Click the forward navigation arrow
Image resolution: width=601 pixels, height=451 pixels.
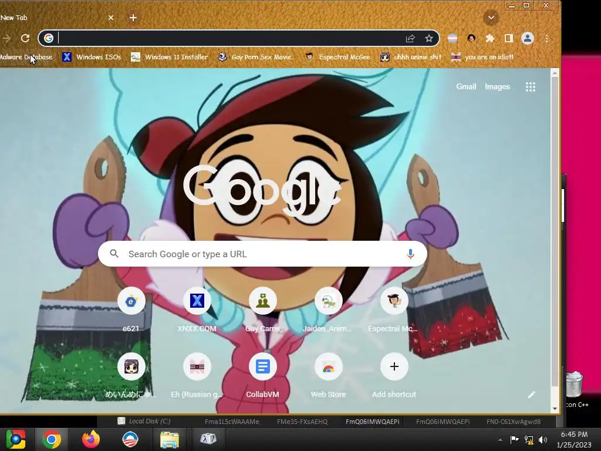[x=6, y=38]
